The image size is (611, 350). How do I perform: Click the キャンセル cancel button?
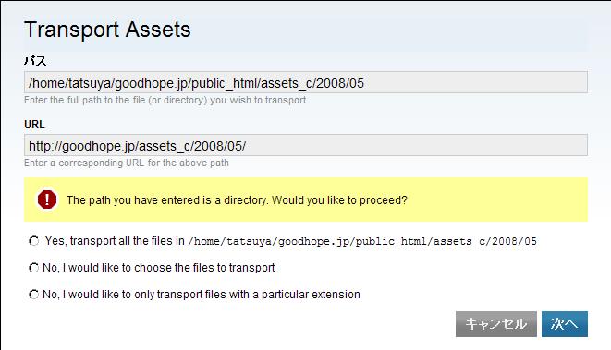tap(496, 324)
